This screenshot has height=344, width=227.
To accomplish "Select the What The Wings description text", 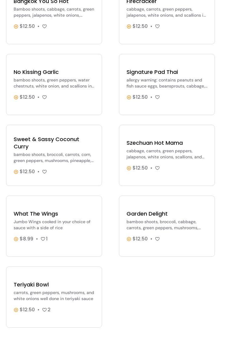I will coord(52,225).
